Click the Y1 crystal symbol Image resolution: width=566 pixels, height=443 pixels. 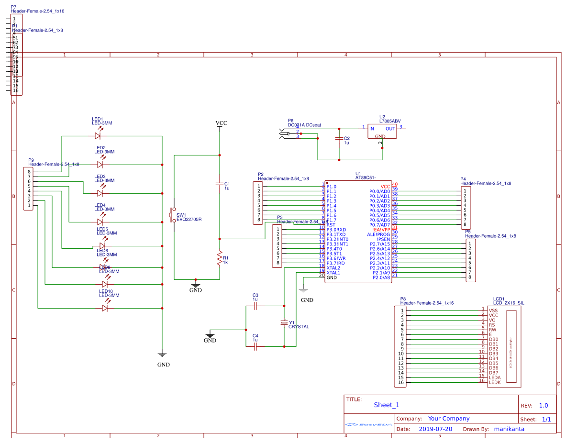pos(285,323)
